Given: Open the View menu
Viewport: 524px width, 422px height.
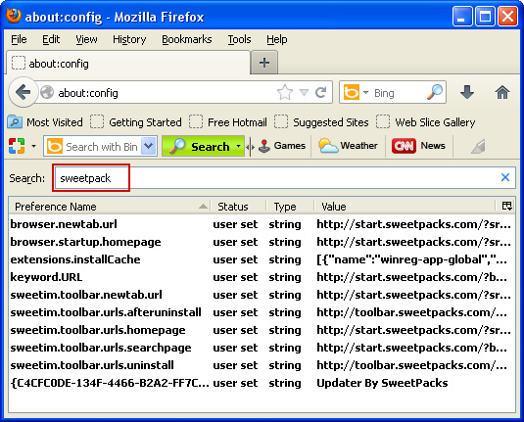Looking at the screenshot, I should [x=86, y=39].
